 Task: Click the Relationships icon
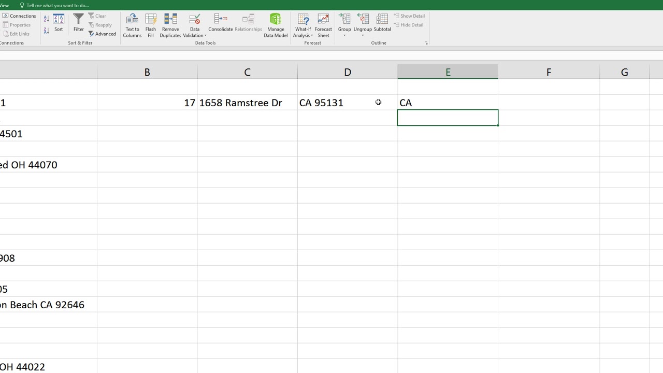(x=248, y=23)
